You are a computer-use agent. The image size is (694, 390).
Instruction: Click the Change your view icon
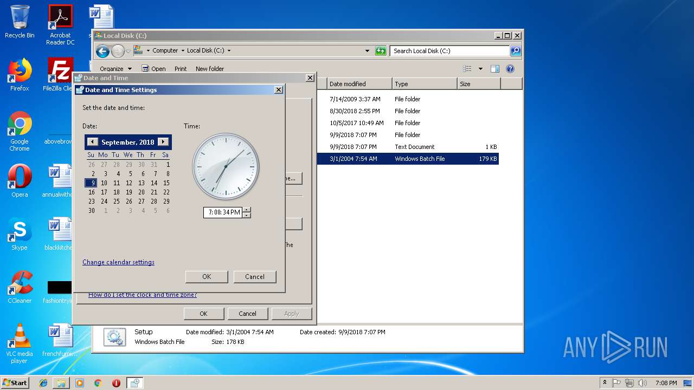(x=467, y=69)
